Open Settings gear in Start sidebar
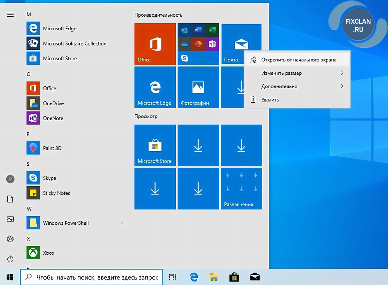The image size is (388, 285). [x=10, y=239]
